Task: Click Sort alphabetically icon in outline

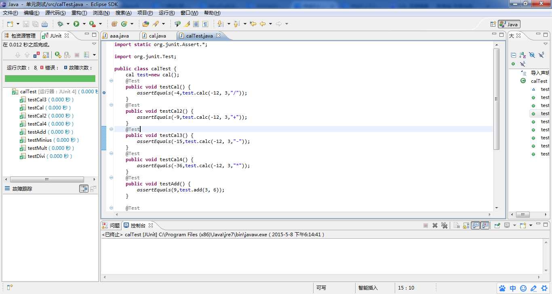Action: [x=523, y=55]
